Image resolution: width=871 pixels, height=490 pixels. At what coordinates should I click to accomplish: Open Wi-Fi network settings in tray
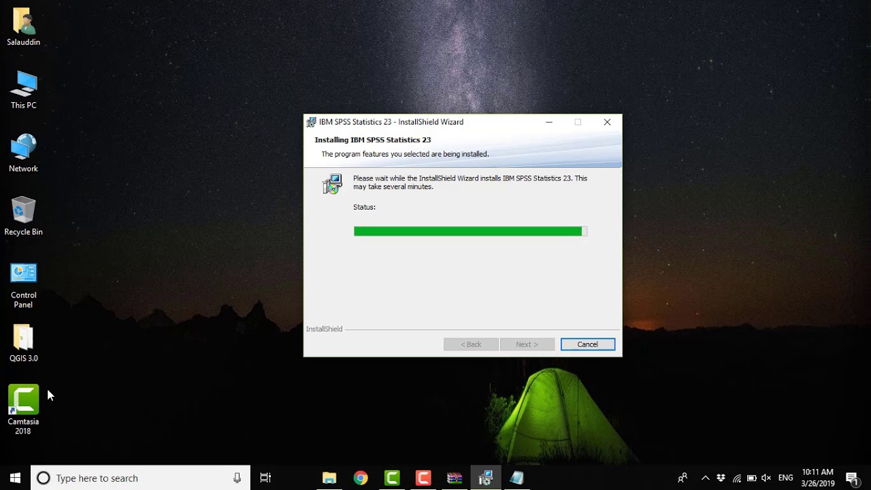[x=736, y=478]
